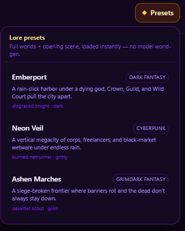Choose the Neon Veil preset title
The height and width of the screenshot is (231, 185).
click(x=28, y=129)
